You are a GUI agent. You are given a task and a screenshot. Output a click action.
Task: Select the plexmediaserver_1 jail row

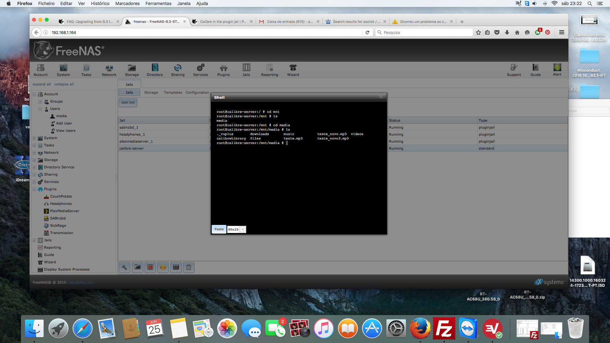343,141
